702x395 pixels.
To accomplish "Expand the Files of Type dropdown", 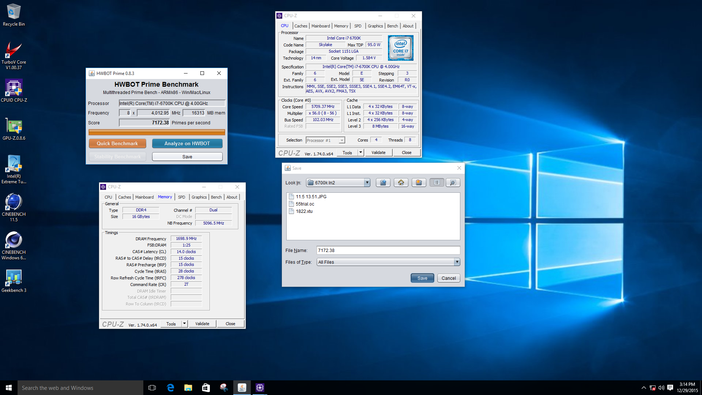I will click(457, 262).
